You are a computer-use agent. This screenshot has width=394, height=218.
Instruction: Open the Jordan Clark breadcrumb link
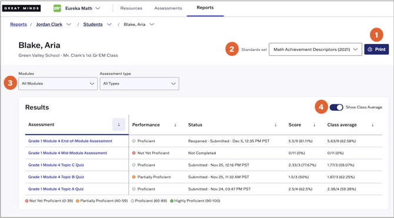coord(49,24)
